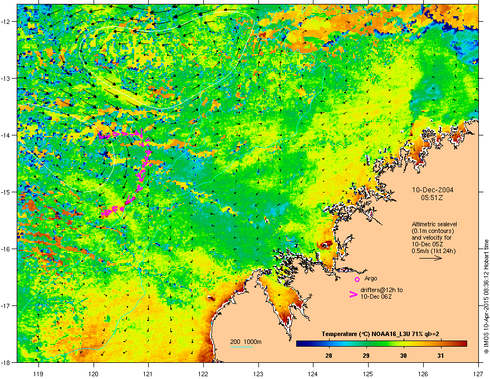Click the magenta Argo circle legend marker
Image resolution: width=490 pixels, height=379 pixels.
click(x=357, y=279)
